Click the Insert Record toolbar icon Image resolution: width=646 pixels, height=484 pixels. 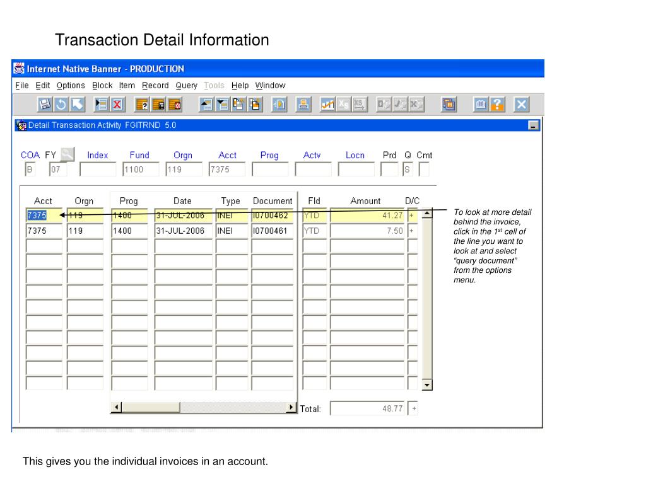(101, 104)
